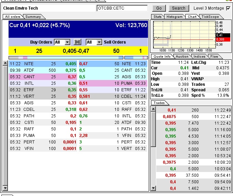This screenshot has height=196, width=233.
Task: Click the order book scroll down arrow
Action: pyautogui.click(x=5, y=188)
